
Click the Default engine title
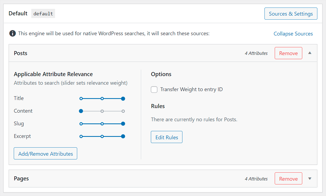tap(18, 13)
